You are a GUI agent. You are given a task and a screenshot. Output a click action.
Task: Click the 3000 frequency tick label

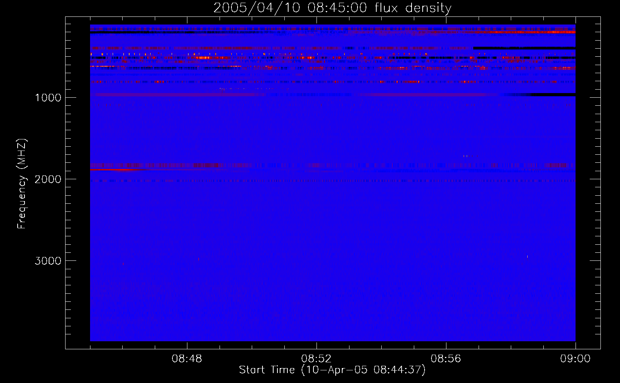[x=48, y=261]
